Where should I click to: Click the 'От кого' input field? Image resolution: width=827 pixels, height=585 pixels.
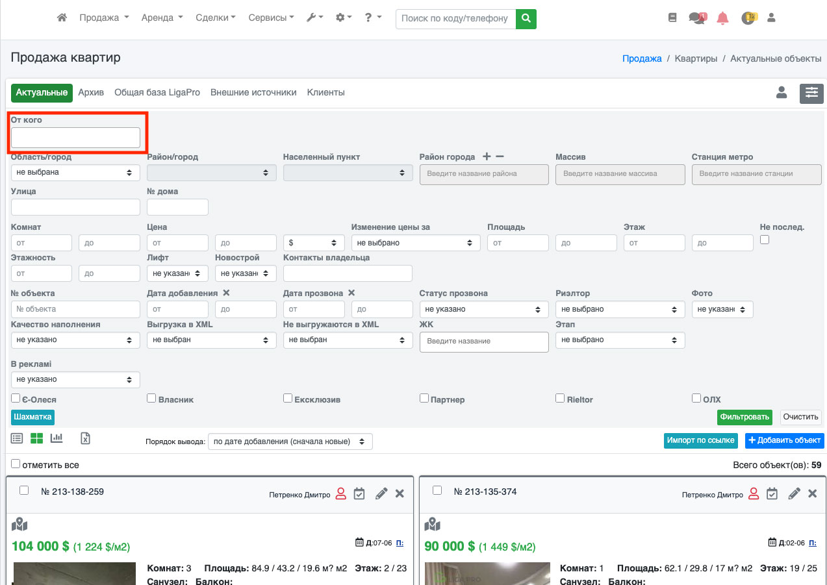(x=75, y=138)
